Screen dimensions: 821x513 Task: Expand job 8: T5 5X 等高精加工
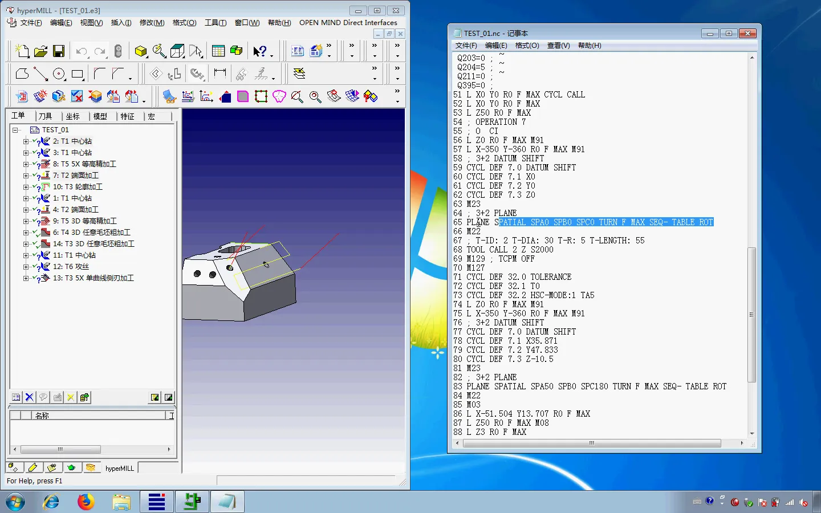pos(26,164)
